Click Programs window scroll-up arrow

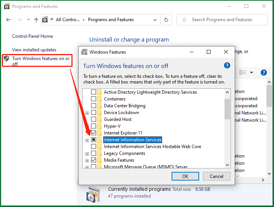coord(269,82)
